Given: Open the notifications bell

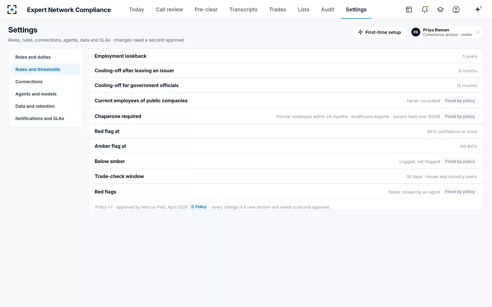Looking at the screenshot, I should point(425,10).
